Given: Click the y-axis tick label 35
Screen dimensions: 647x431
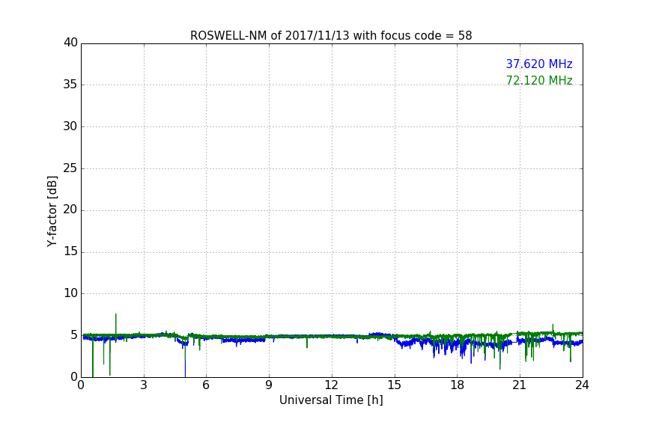Looking at the screenshot, I should [x=70, y=85].
